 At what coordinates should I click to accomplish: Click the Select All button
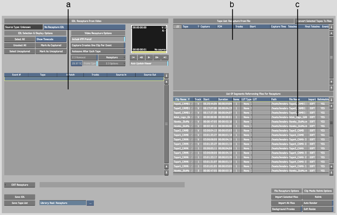pos(20,39)
